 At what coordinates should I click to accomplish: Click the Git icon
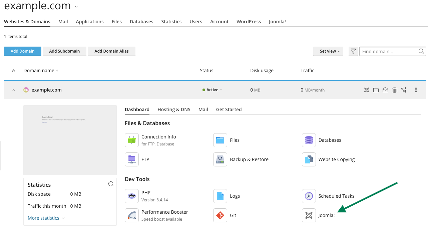point(220,215)
